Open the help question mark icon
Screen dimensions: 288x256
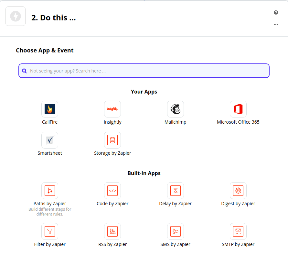[276, 13]
